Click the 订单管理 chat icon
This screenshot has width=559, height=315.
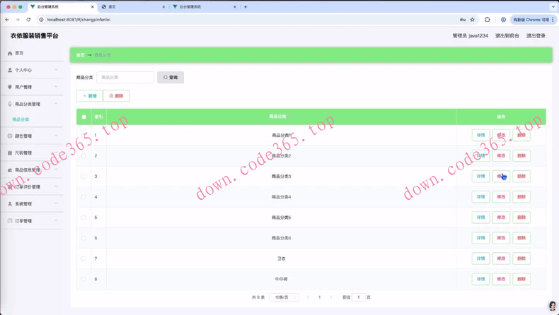pos(10,220)
